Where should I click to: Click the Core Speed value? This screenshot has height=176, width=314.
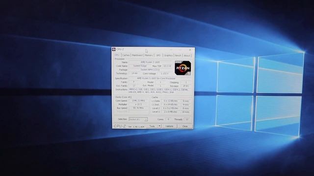[x=138, y=101]
